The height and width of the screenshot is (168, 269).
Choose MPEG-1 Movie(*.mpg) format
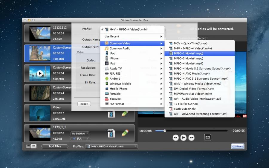(200, 53)
